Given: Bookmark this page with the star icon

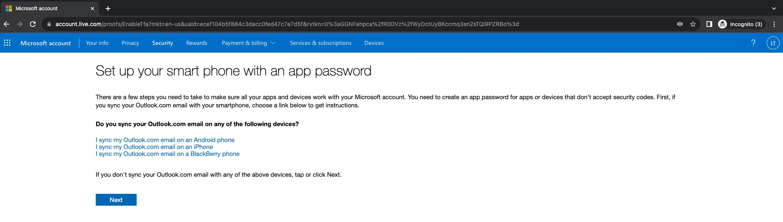Looking at the screenshot, I should click(693, 24).
